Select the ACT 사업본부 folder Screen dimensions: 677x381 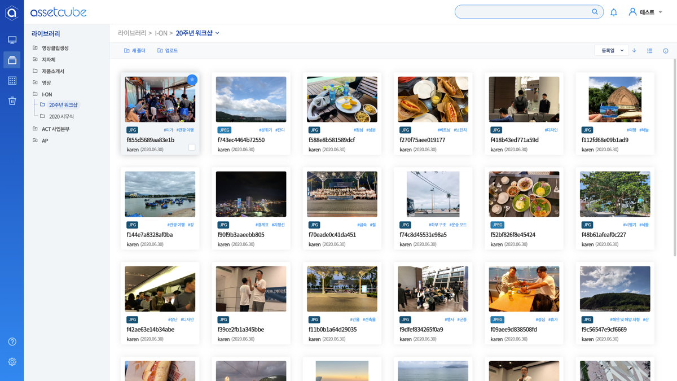(56, 129)
